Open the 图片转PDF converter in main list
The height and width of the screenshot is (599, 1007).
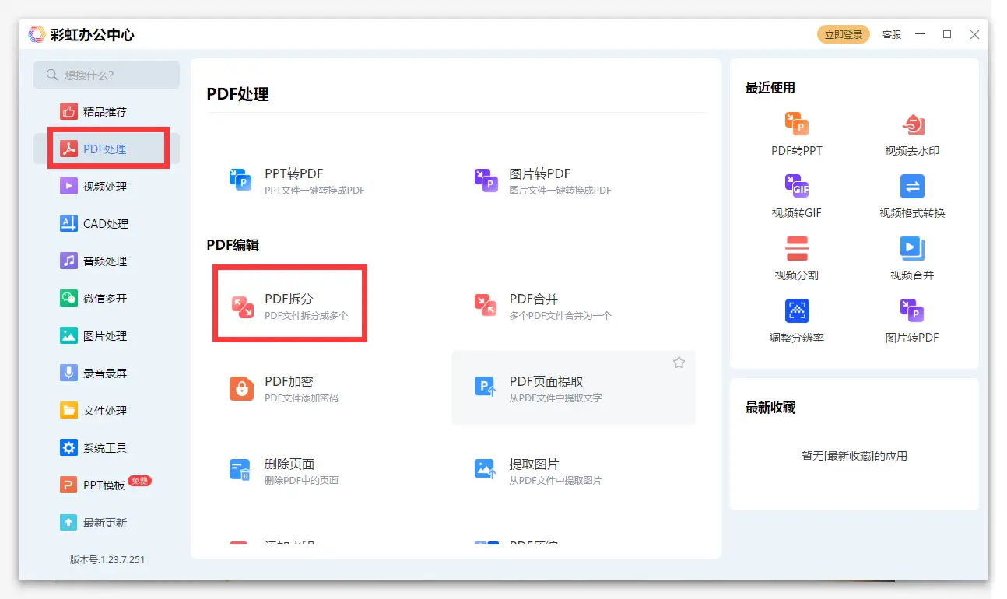click(486, 180)
